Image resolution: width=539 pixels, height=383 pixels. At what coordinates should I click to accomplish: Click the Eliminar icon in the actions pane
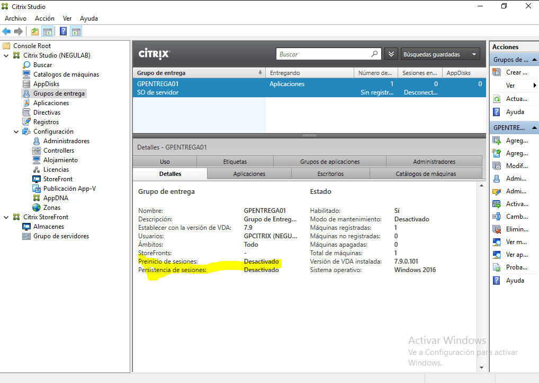click(x=497, y=229)
